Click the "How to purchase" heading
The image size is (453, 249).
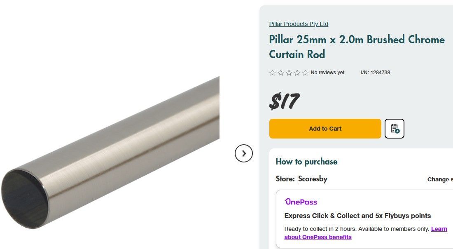[306, 162]
